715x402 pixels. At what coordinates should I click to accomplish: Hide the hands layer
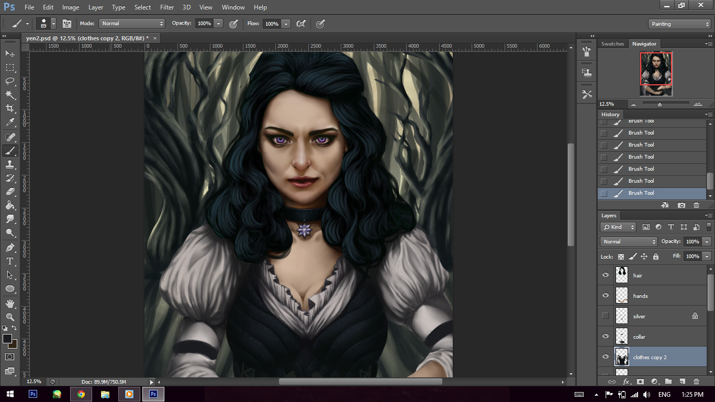tap(606, 296)
